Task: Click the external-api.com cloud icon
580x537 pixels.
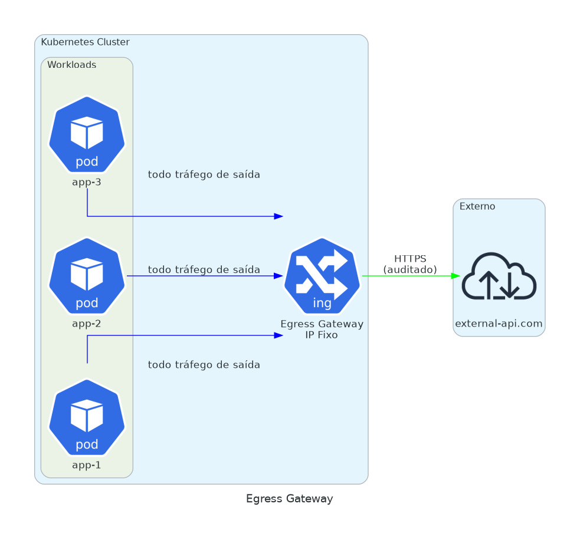Action: pyautogui.click(x=499, y=276)
